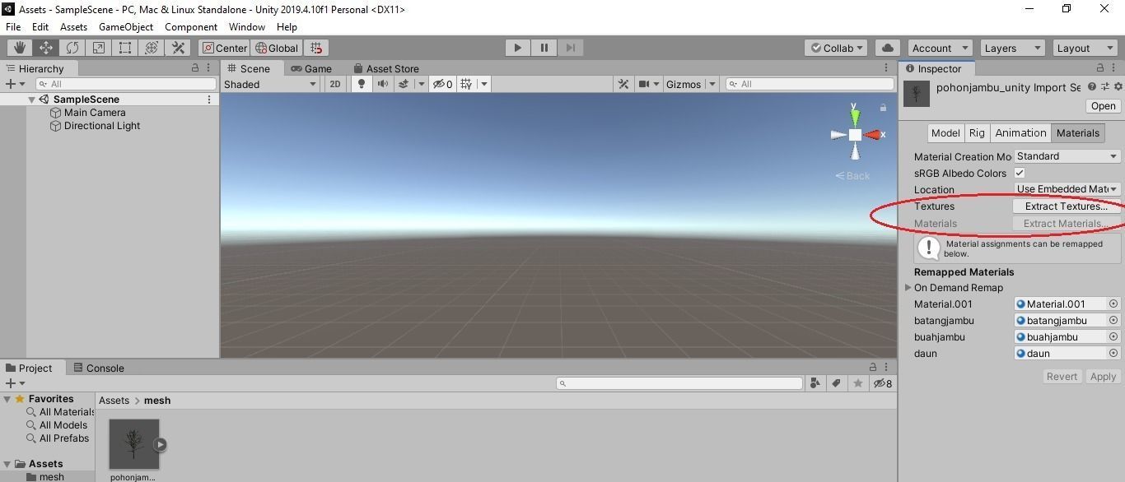1125x482 pixels.
Task: Switch to the Asset Store tab
Action: 386,68
